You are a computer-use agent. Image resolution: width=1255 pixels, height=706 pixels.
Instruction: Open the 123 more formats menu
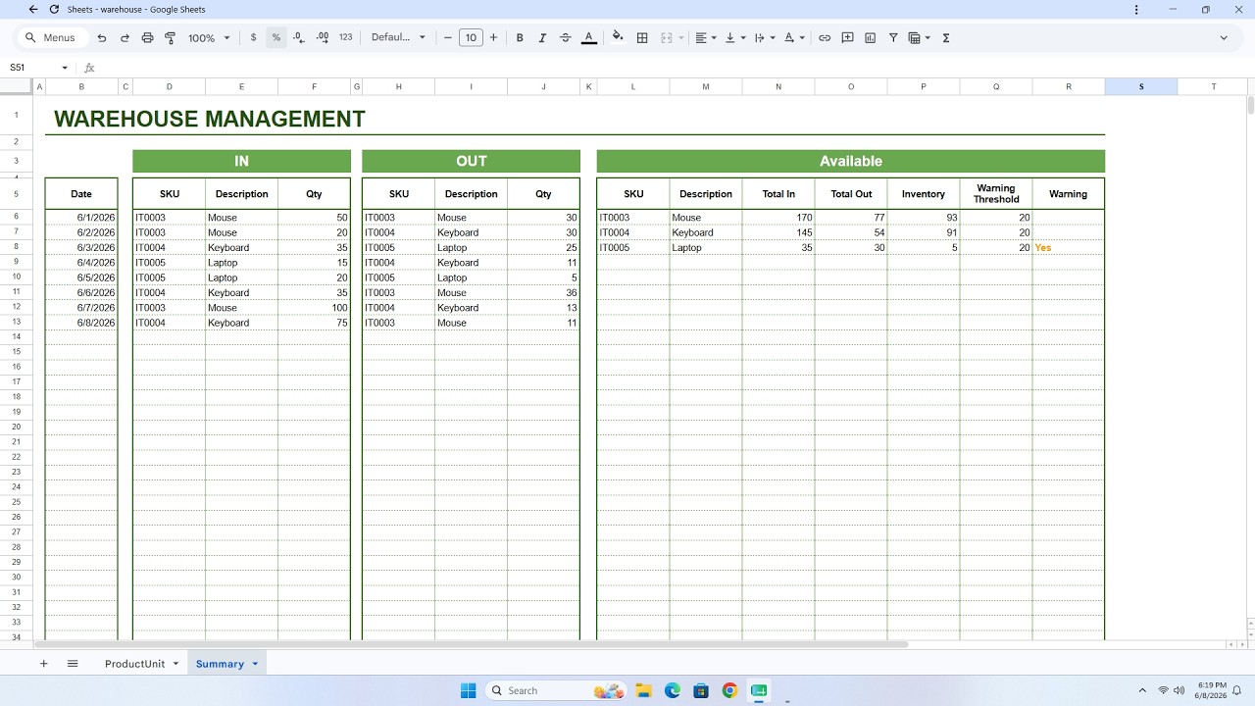(345, 37)
